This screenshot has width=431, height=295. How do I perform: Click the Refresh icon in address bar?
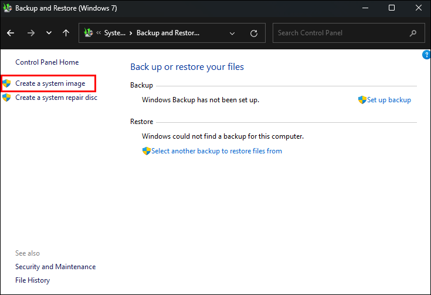click(254, 33)
